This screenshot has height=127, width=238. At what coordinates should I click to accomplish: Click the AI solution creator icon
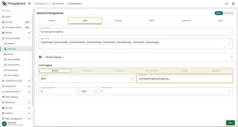[x=3, y=27]
